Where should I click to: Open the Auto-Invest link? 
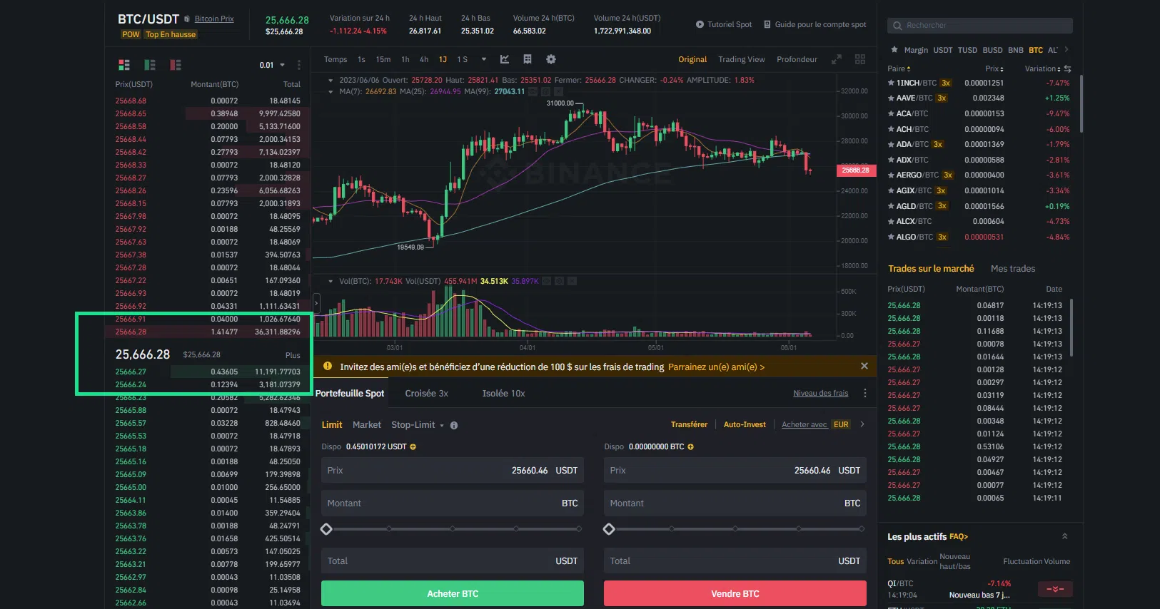(x=745, y=425)
